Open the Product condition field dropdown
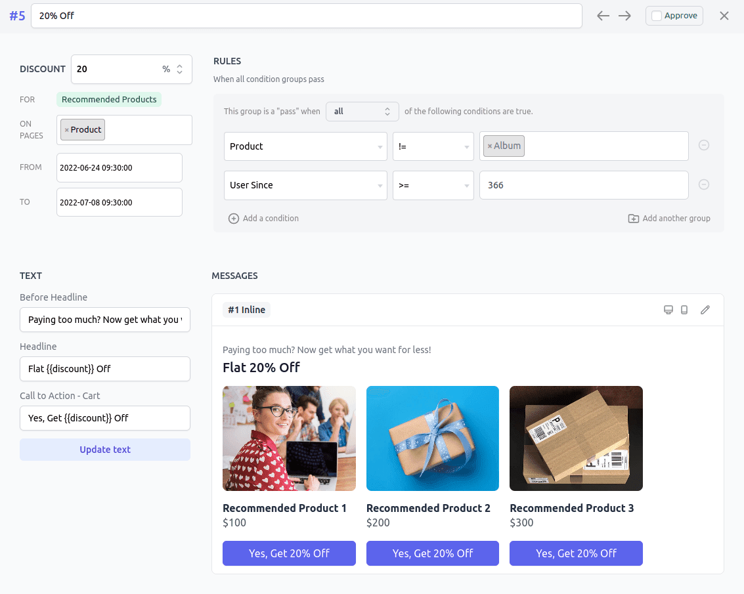Viewport: 744px width, 594px height. 305,146
